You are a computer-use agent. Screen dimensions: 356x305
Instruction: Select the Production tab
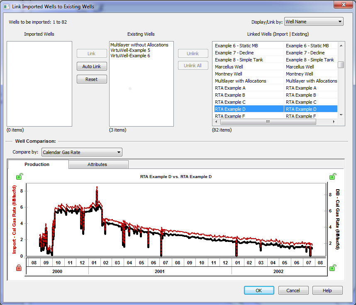click(37, 164)
